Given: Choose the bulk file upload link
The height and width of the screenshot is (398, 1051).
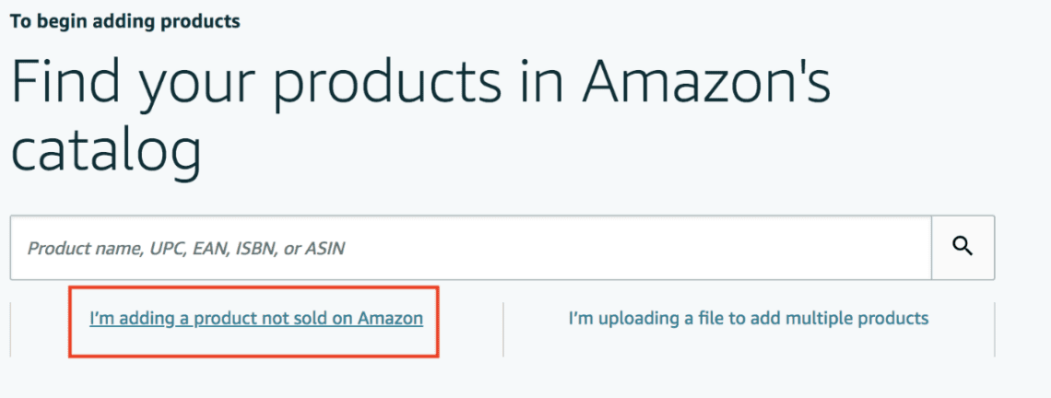Looking at the screenshot, I should coord(749,319).
